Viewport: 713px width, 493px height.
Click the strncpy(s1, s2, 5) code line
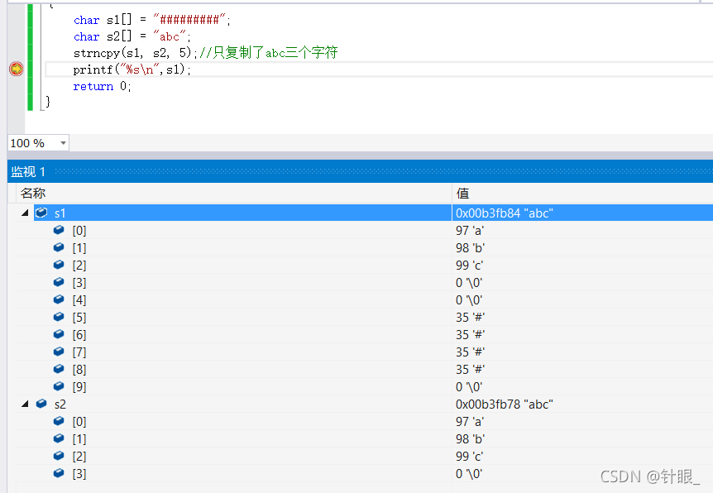[135, 53]
